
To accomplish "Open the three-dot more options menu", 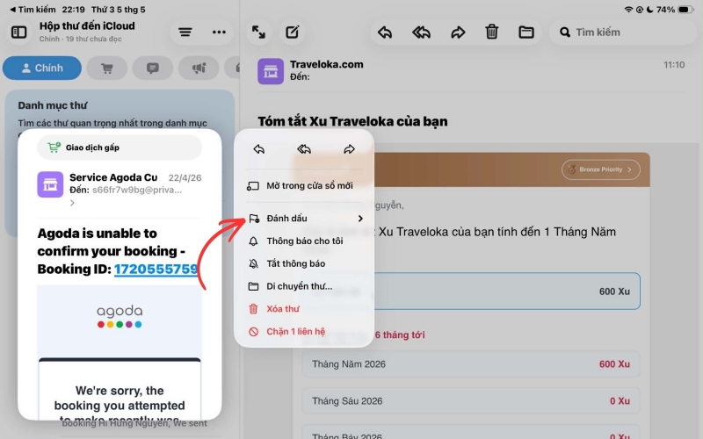I will click(219, 32).
